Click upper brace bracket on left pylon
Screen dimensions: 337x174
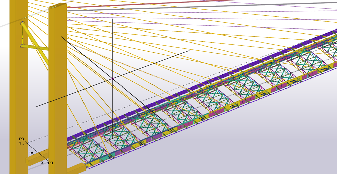[22, 23]
